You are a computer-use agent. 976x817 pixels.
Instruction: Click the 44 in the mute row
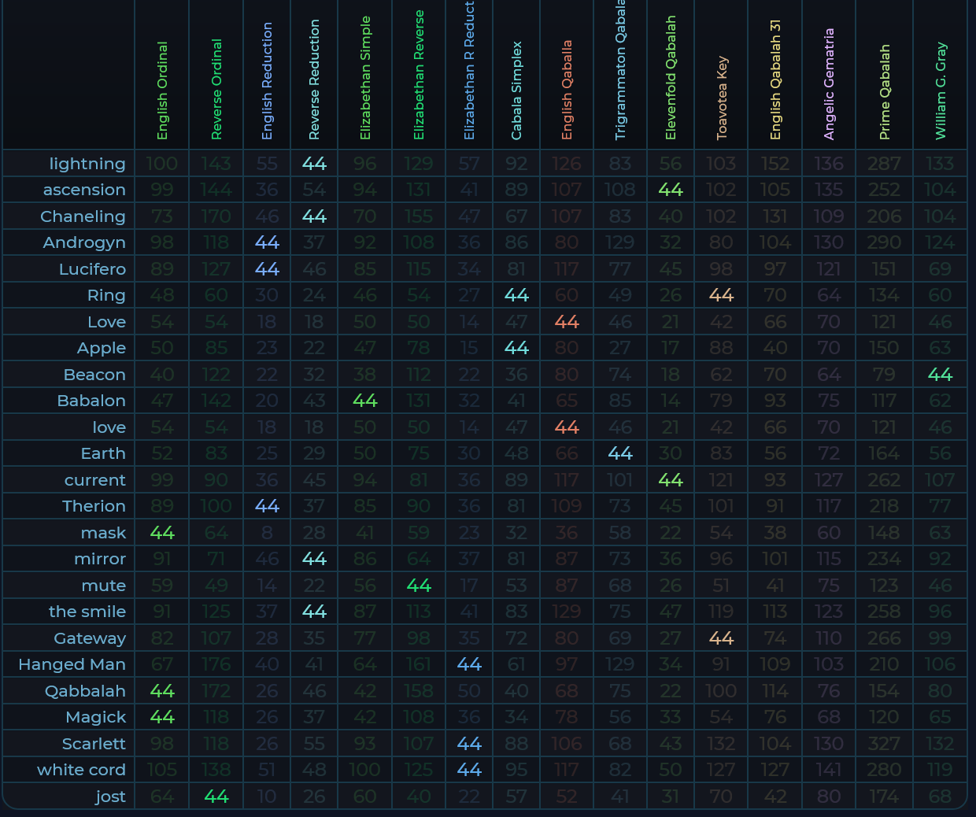pyautogui.click(x=419, y=586)
